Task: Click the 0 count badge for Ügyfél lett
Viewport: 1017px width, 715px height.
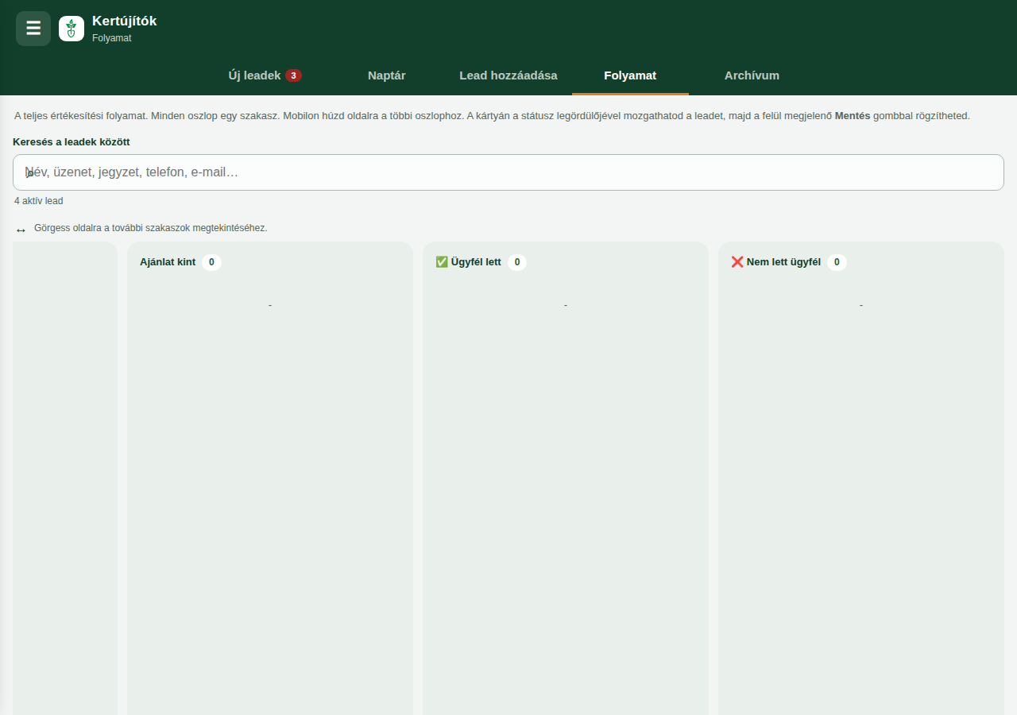Action: 517,262
